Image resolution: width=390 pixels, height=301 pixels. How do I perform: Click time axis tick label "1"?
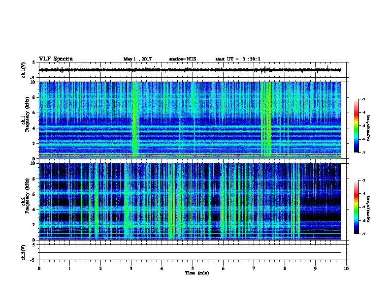69,268
